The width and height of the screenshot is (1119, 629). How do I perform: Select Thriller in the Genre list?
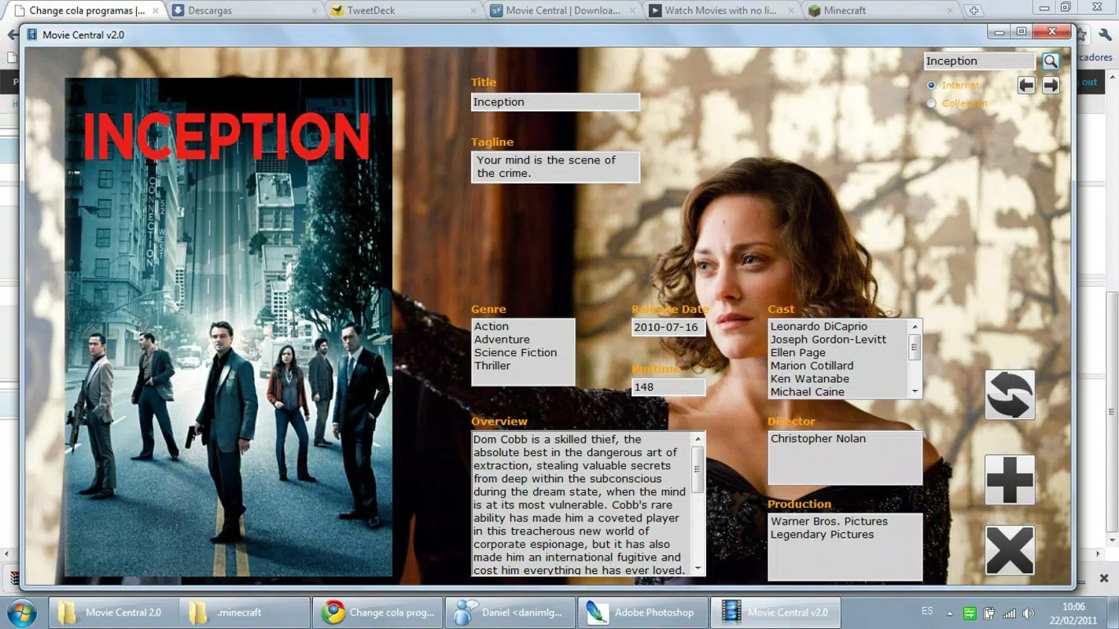tap(492, 366)
